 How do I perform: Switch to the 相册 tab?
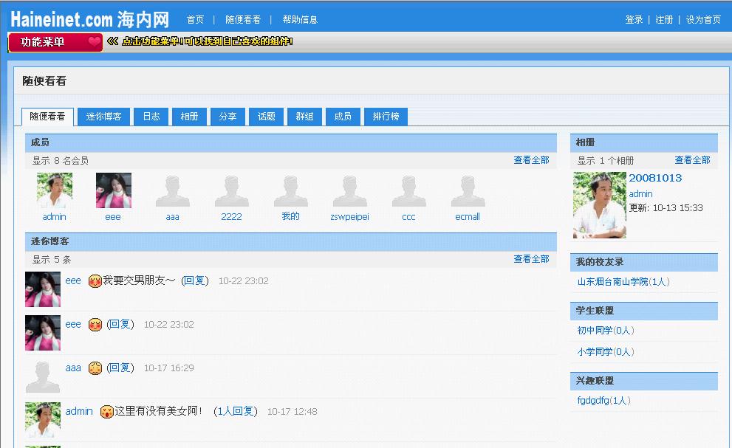point(190,117)
